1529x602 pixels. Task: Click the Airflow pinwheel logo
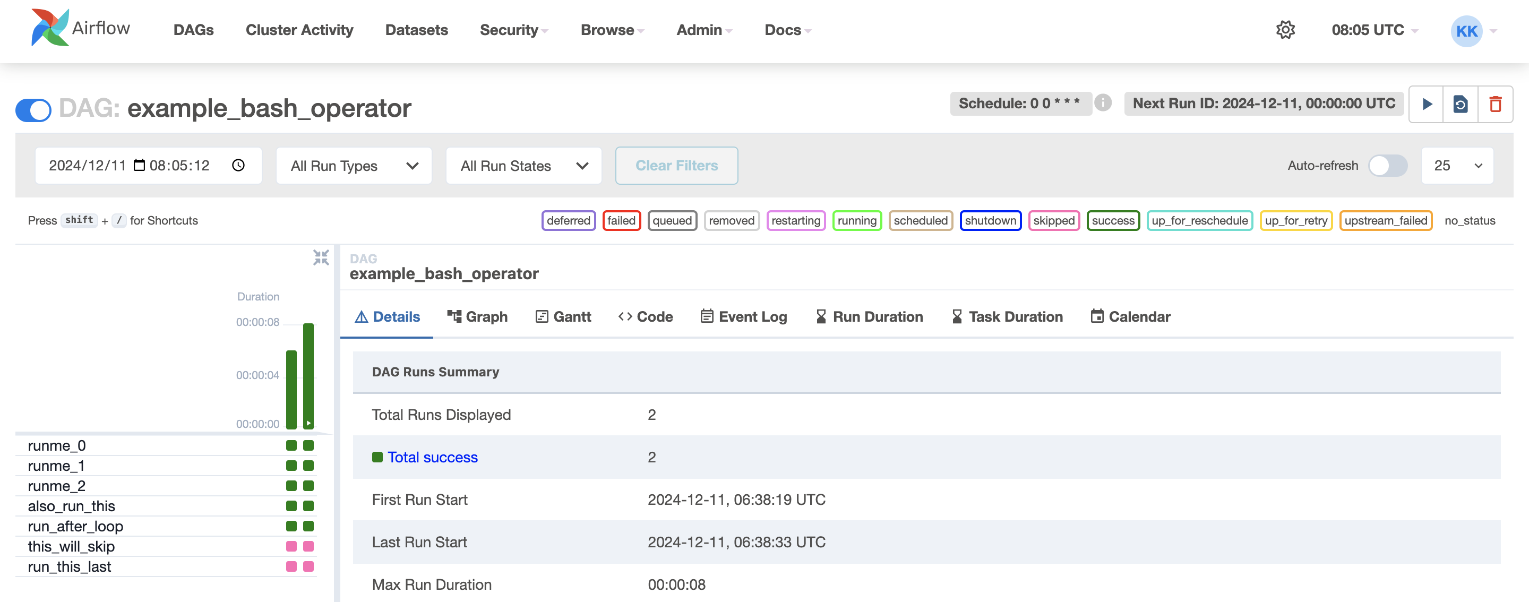click(x=50, y=28)
